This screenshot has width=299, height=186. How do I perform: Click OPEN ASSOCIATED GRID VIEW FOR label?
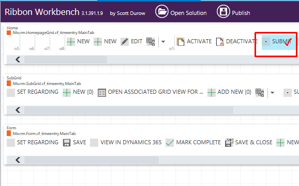[x=155, y=92]
